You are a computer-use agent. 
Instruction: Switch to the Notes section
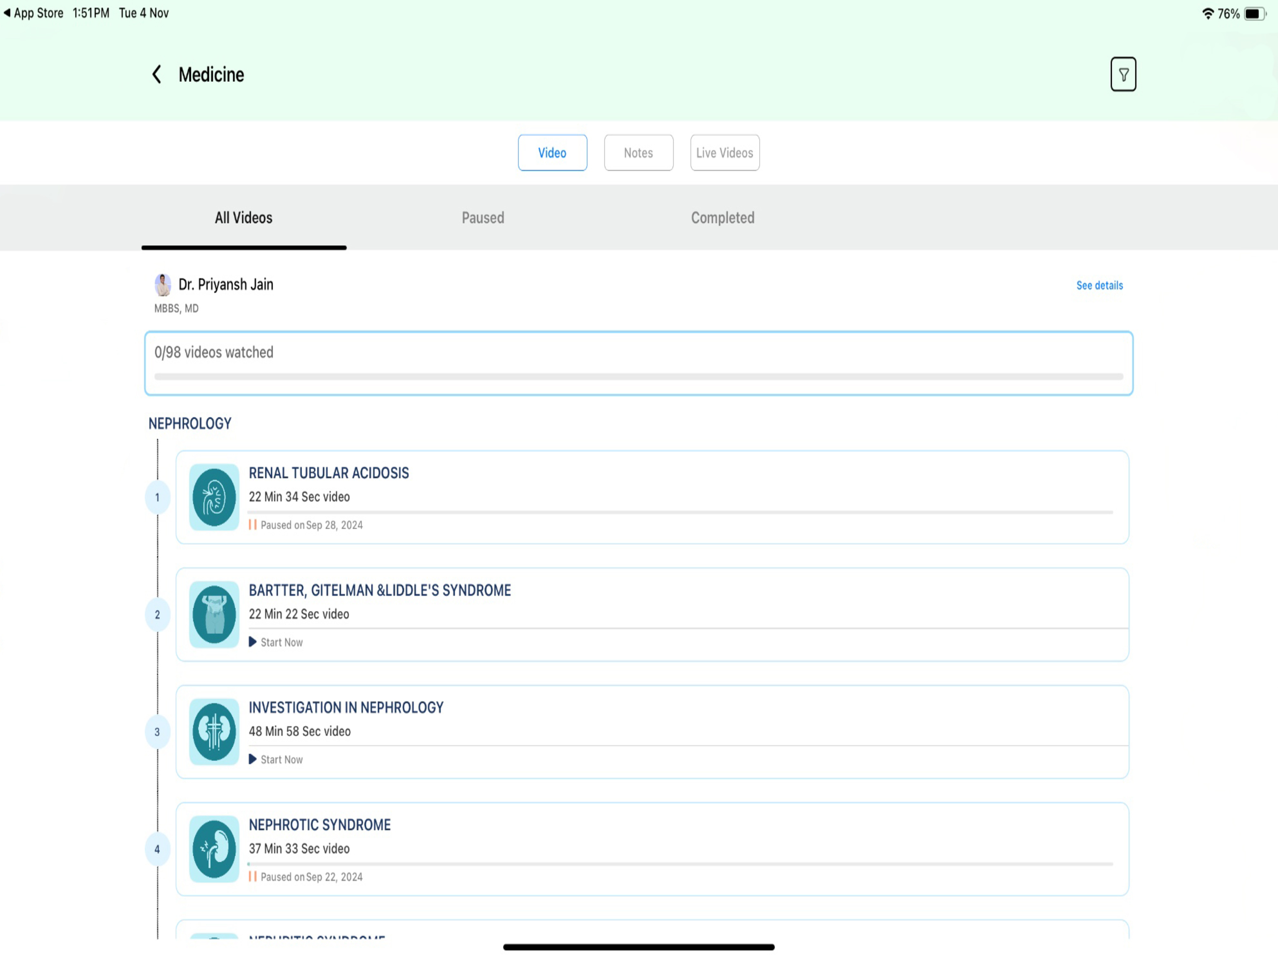click(639, 152)
